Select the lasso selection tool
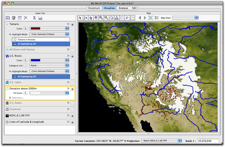 [x=127, y=18]
